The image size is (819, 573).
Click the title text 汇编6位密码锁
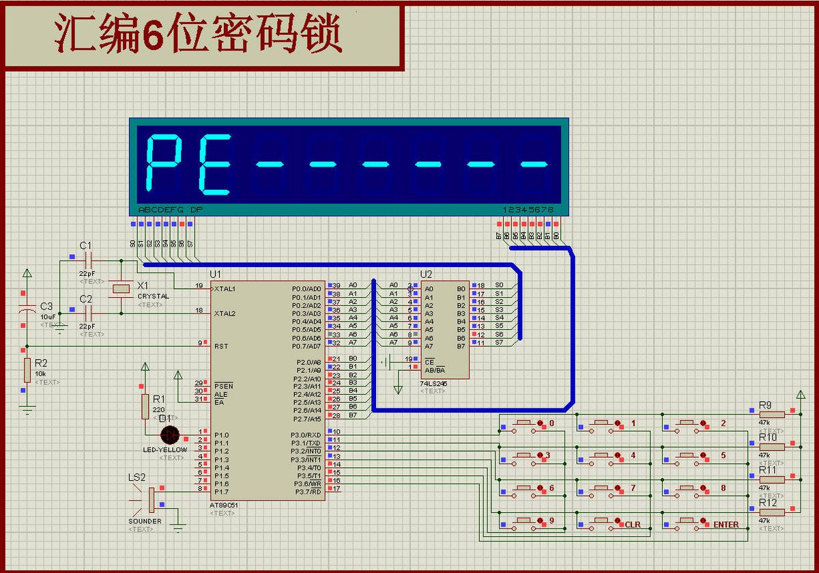point(199,35)
